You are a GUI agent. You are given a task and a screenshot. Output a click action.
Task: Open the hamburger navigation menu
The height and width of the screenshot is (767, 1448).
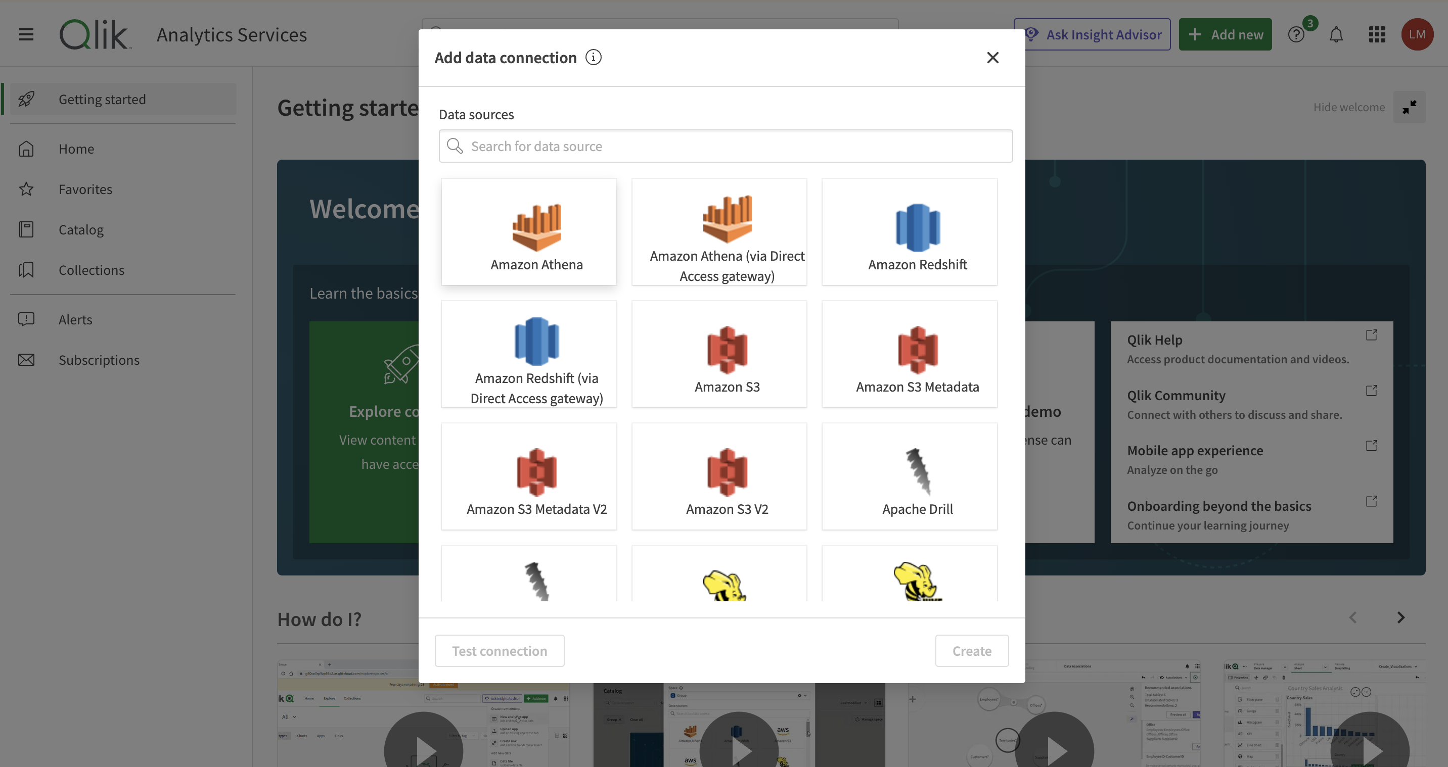pyautogui.click(x=26, y=34)
